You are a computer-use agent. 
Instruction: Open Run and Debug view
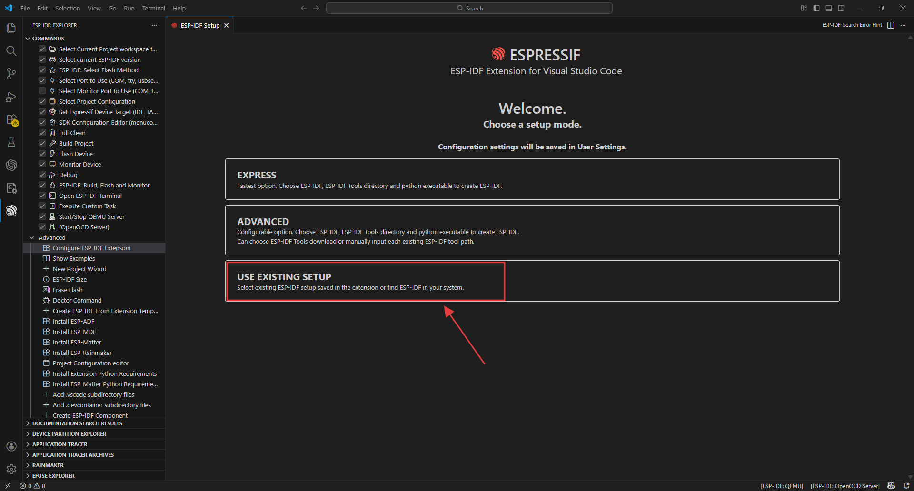(x=11, y=97)
